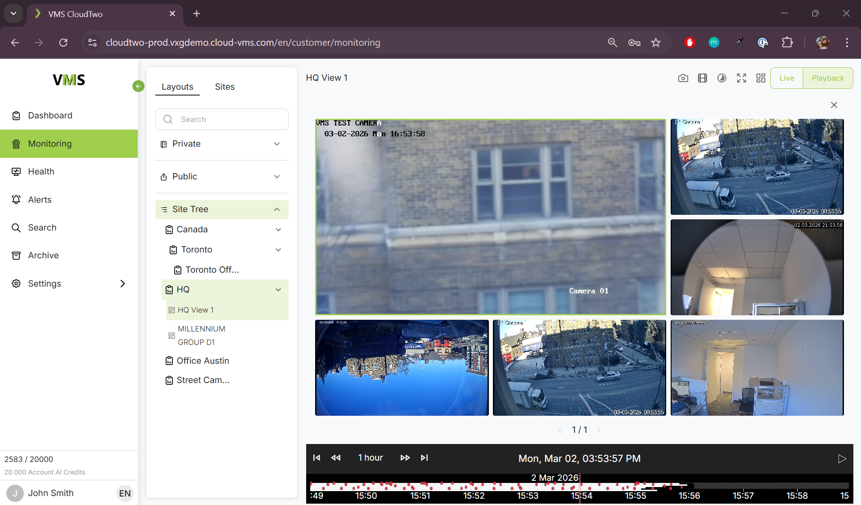Click the contrast circle icon in toolbar
The width and height of the screenshot is (861, 505).
[721, 78]
